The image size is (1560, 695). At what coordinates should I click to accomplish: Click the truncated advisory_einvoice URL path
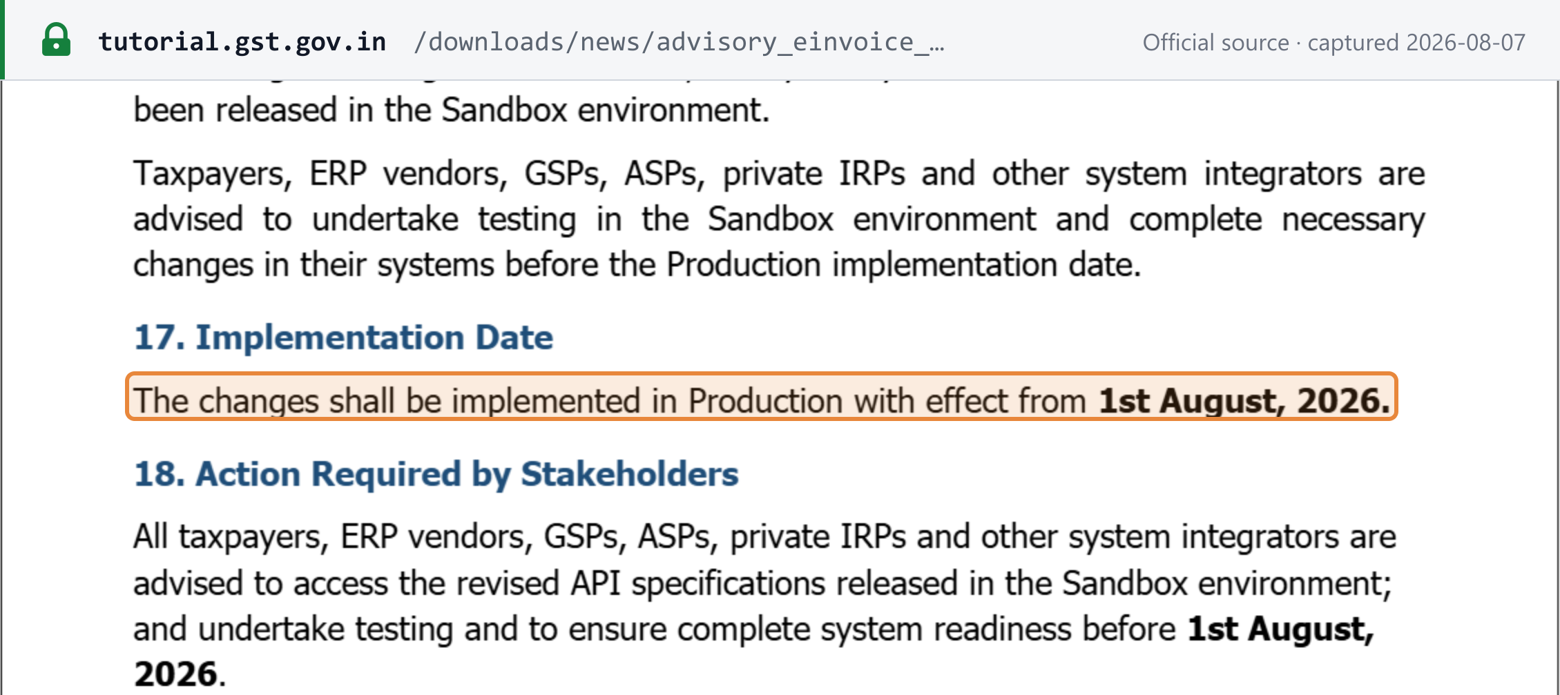[679, 43]
